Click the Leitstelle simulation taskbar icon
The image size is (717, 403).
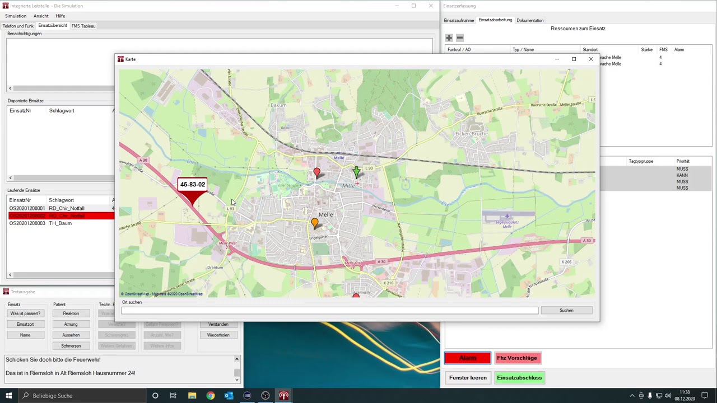pyautogui.click(x=284, y=396)
